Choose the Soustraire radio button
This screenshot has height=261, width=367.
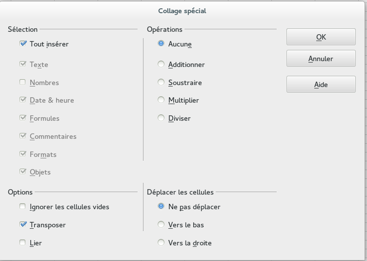[162, 82]
